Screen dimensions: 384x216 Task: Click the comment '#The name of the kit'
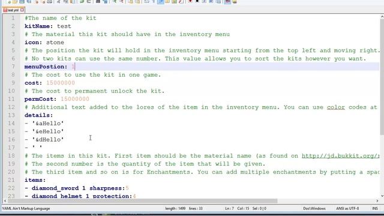[61, 18]
